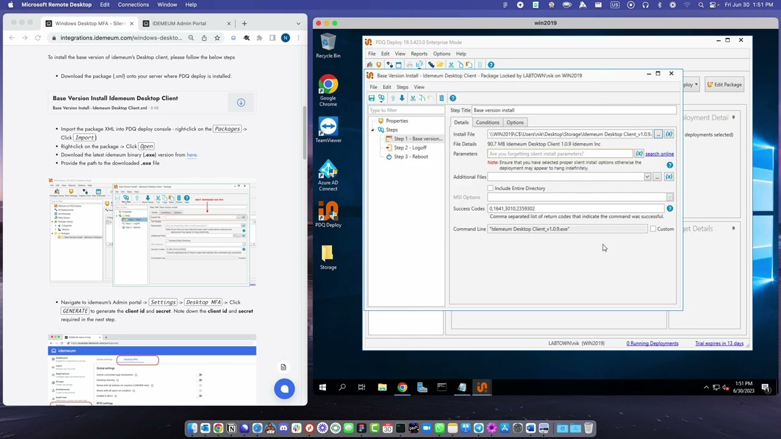
Task: Open Options menu in PDQ Deploy window
Action: (441, 54)
